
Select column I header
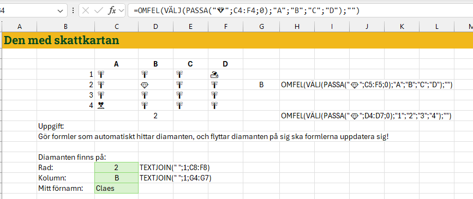(332, 27)
